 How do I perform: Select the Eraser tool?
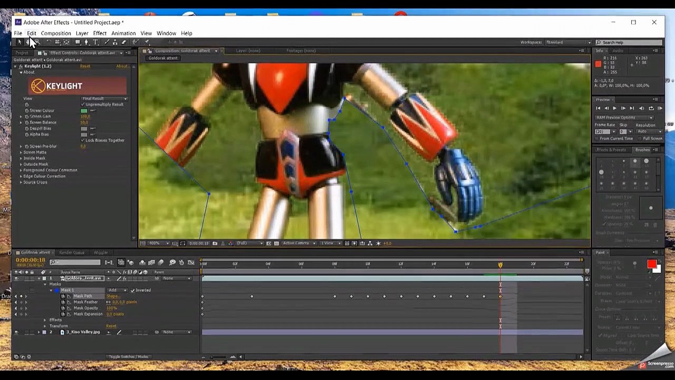(x=124, y=42)
